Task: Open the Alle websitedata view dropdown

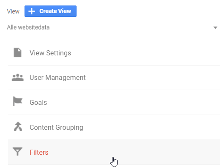Action: tap(113, 27)
